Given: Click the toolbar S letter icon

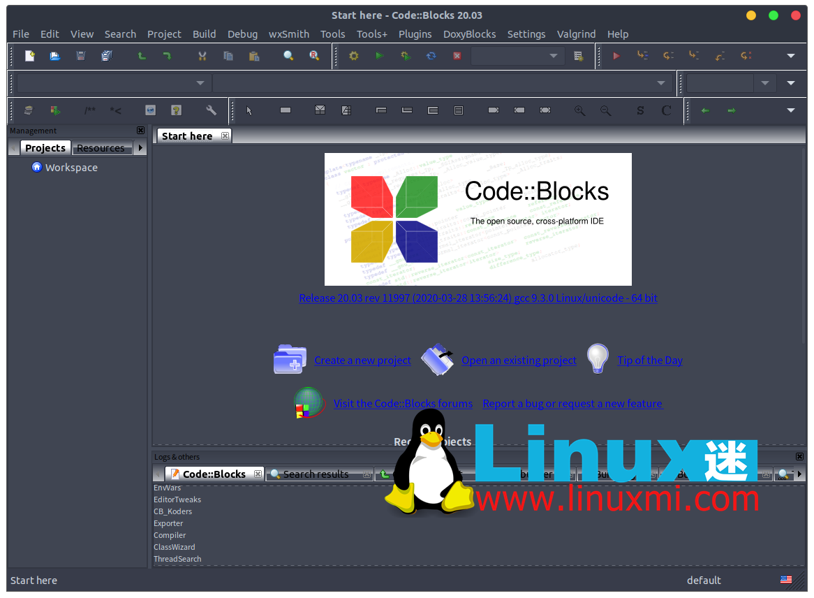Looking at the screenshot, I should pos(640,110).
